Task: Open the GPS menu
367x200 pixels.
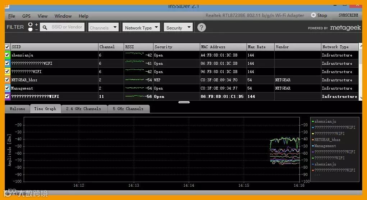Action: [x=26, y=16]
